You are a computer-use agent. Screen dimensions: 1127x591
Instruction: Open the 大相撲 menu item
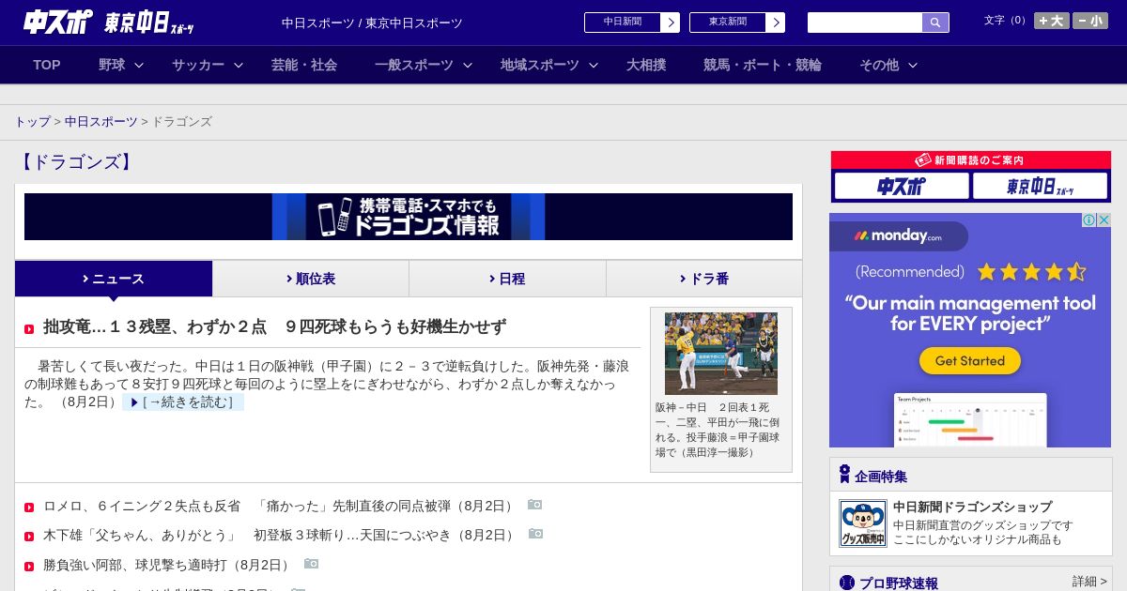(646, 65)
